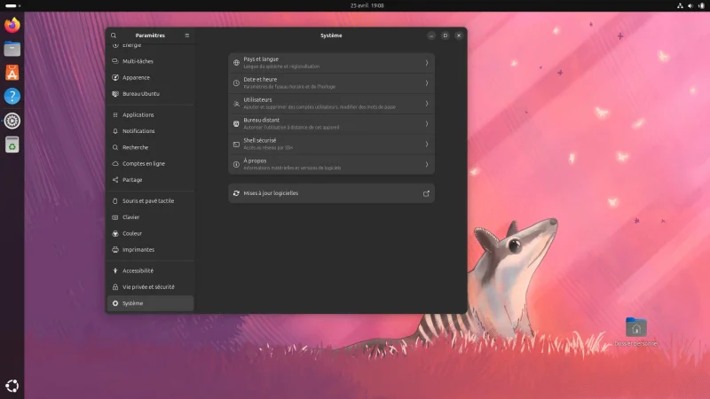Open the Dossier personnel desktop folder

[x=636, y=332]
